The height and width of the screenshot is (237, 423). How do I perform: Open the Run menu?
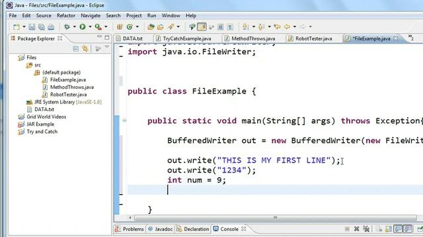151,16
